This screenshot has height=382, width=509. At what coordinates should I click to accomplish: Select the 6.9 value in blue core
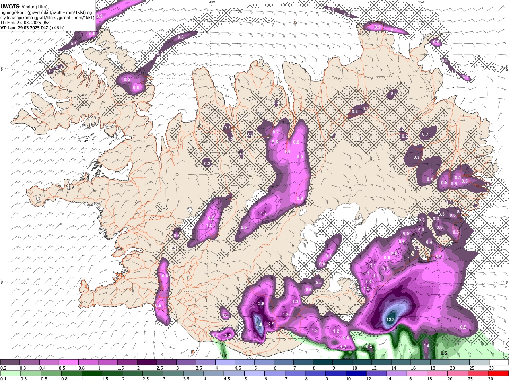click(259, 325)
